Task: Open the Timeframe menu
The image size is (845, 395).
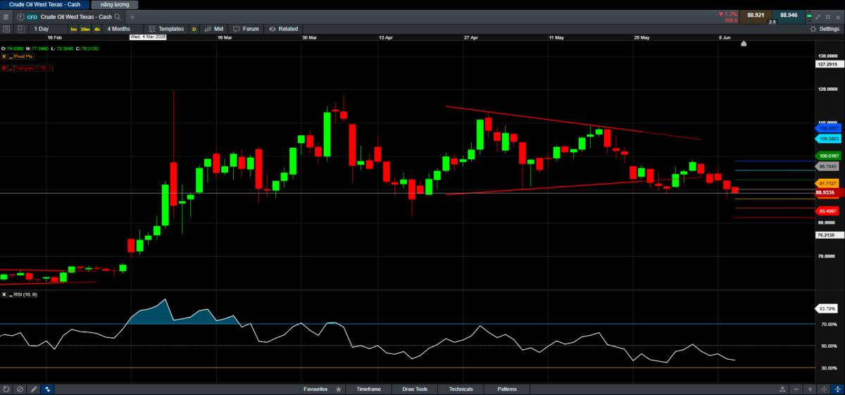Action: click(368, 389)
